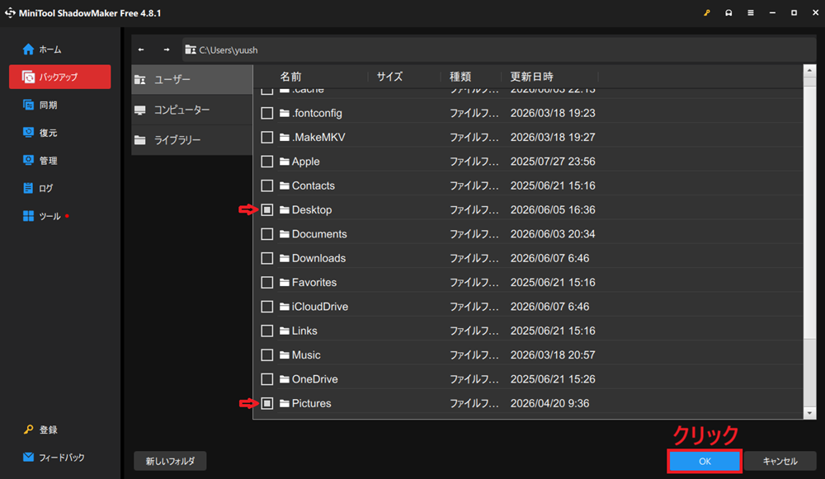Click the 管理 manage icon in sidebar
Viewport: 825px width, 479px height.
28,161
